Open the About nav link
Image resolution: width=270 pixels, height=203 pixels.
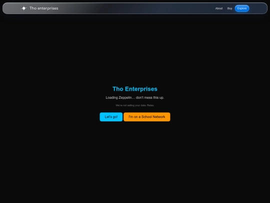219,9
